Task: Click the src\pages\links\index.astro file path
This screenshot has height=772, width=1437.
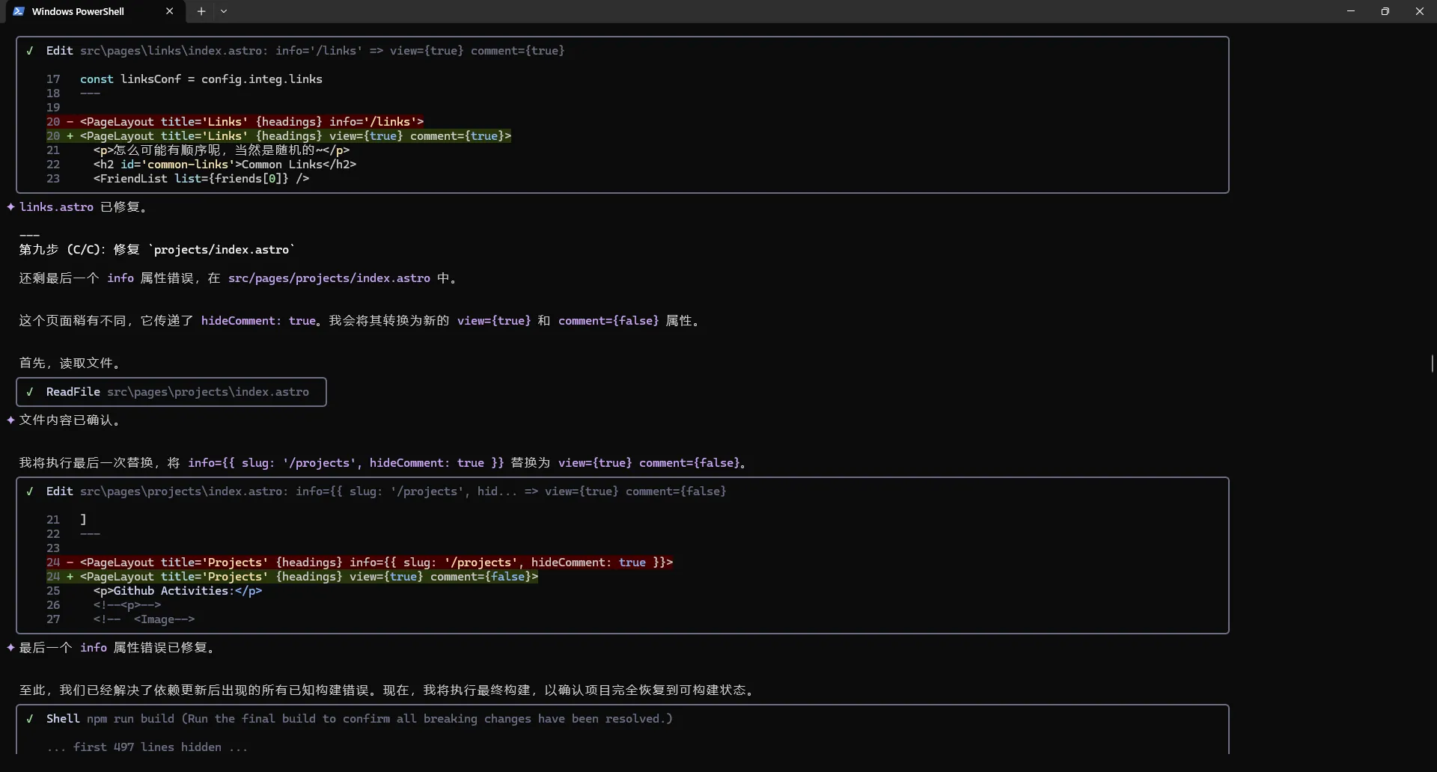Action: click(172, 50)
